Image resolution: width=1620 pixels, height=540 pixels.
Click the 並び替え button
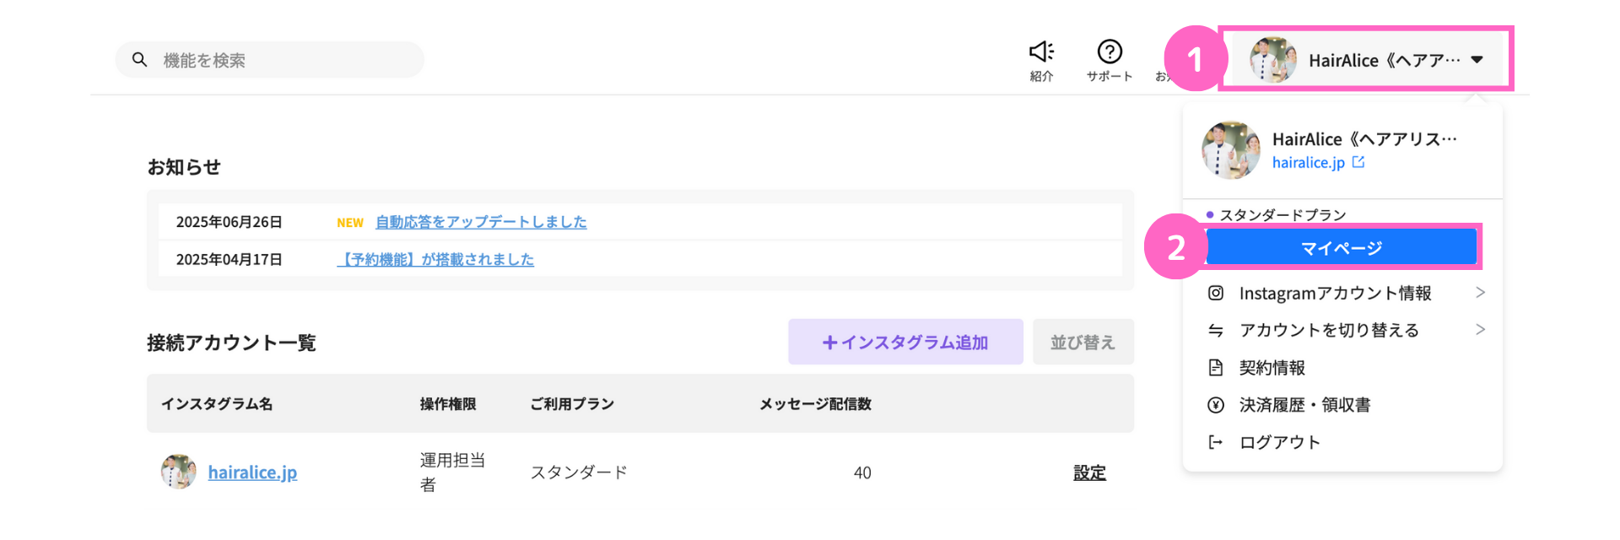(1083, 342)
